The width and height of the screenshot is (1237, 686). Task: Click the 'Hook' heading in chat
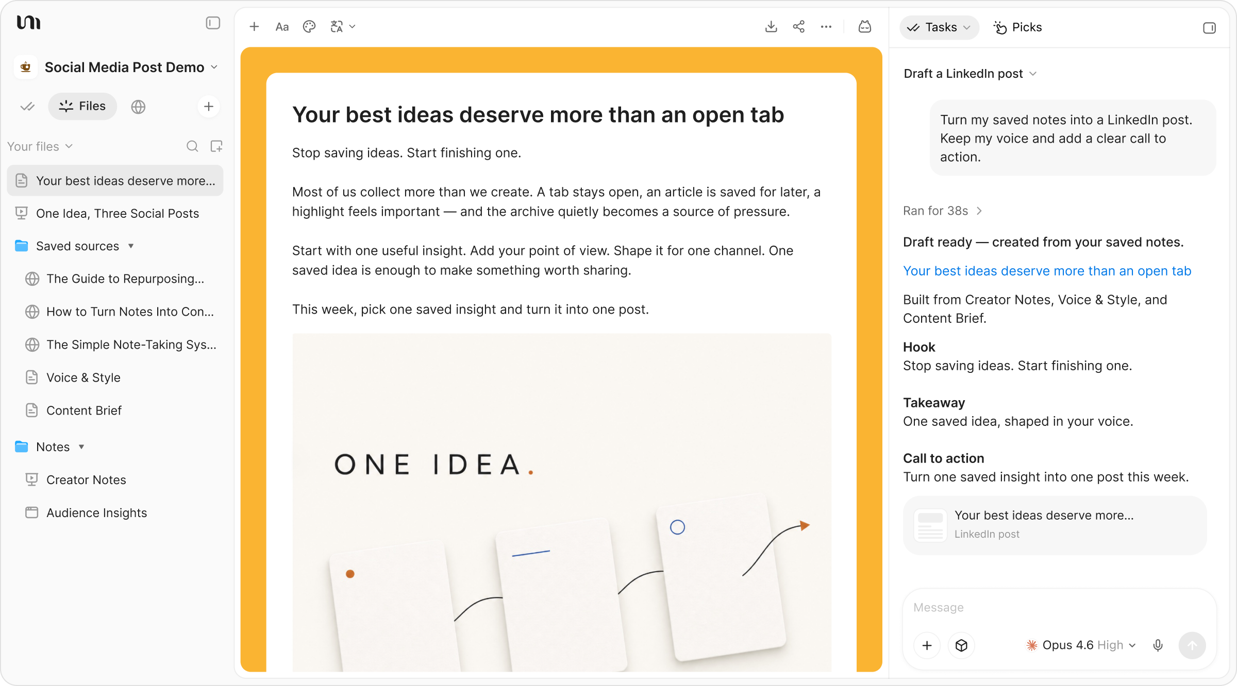[919, 347]
